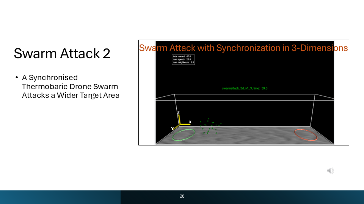The image size is (364, 204).
Task: Click the 'swarmattack_3d_v1_3, time: 39.0' label
Action: (x=245, y=88)
